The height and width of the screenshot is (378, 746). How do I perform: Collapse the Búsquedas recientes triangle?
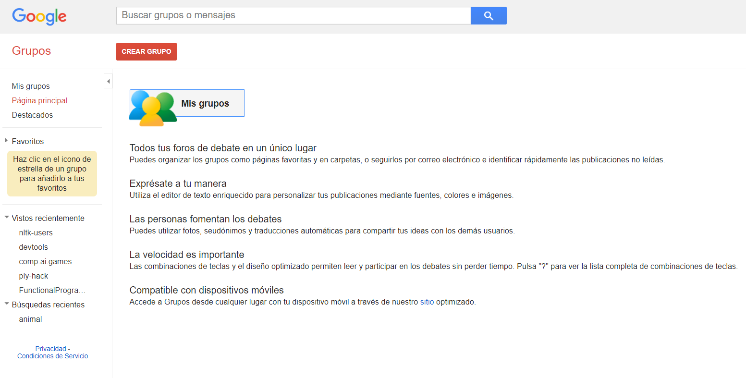click(x=7, y=304)
